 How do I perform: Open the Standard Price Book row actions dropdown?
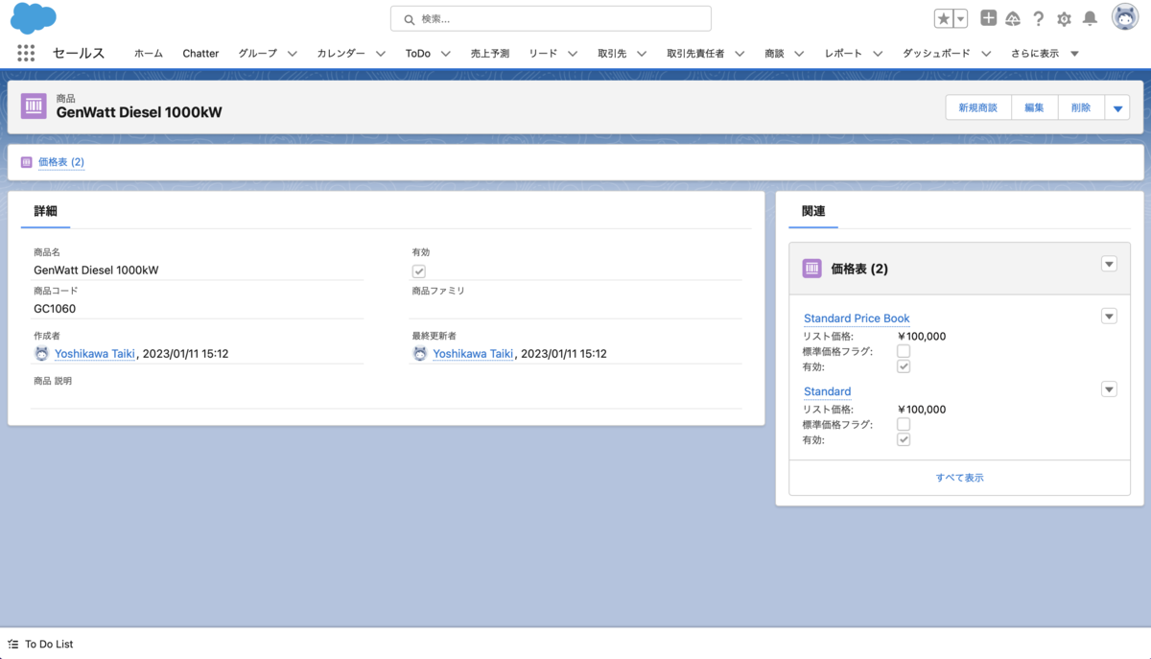(1109, 317)
